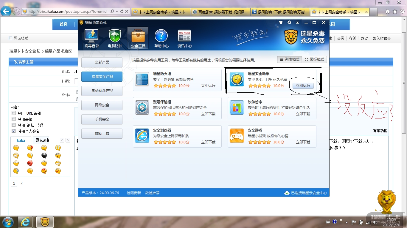
Task: Click 检测更新 check for updates link
Action: (134, 193)
